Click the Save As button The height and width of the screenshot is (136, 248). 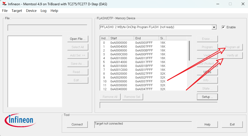(x=78, y=64)
